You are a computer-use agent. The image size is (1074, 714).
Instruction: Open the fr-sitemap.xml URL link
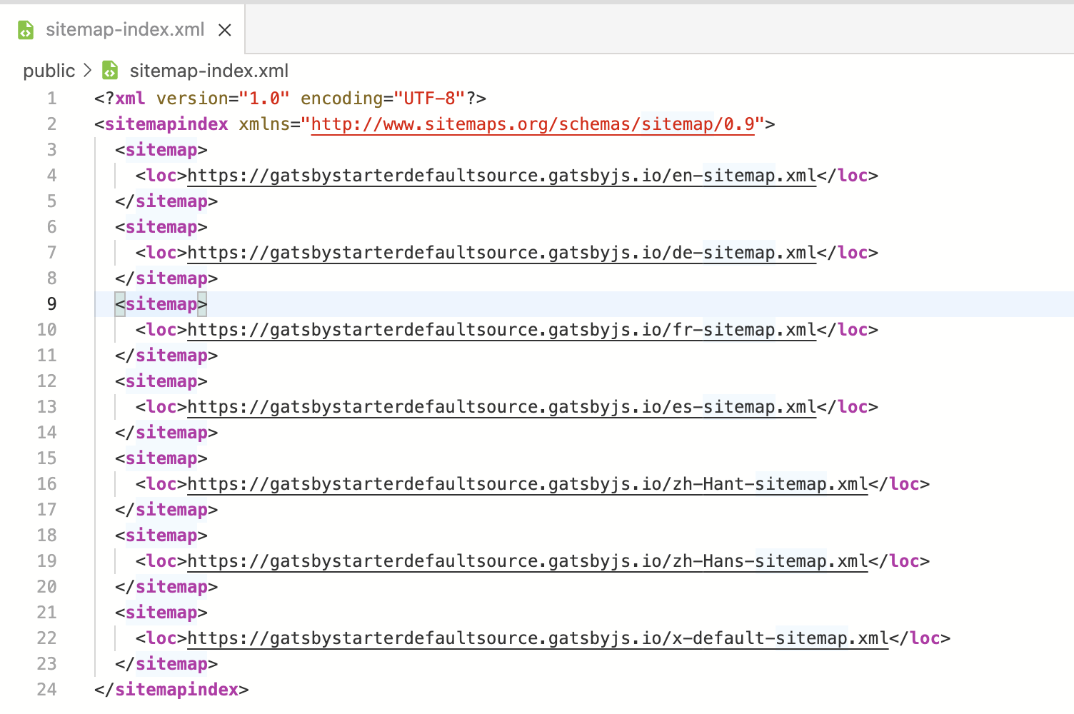(x=501, y=330)
